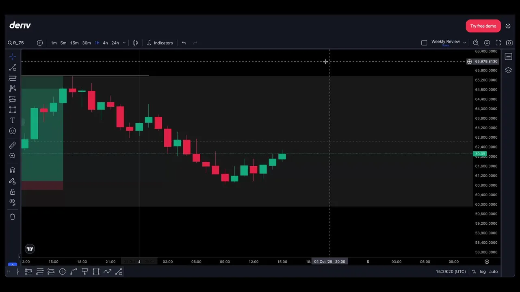Click Try free demo button
The height and width of the screenshot is (292, 520).
pyautogui.click(x=483, y=26)
